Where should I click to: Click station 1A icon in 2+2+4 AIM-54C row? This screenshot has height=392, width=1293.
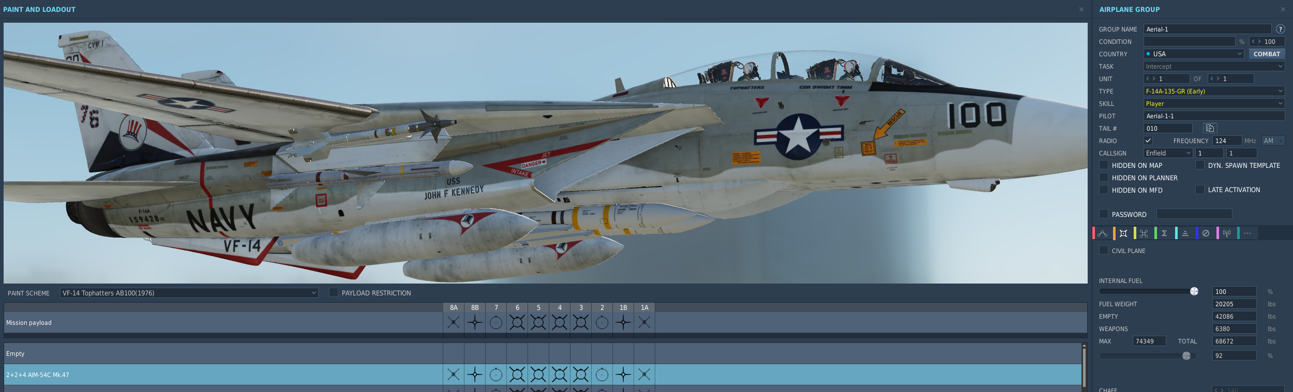pos(644,374)
